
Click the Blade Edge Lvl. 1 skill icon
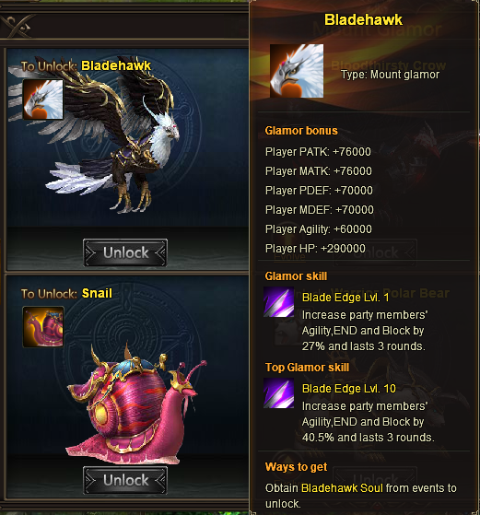pos(279,302)
